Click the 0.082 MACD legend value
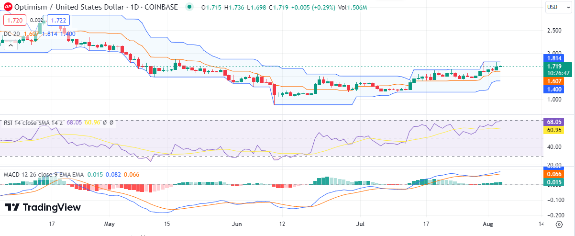Image resolution: width=575 pixels, height=236 pixels. [x=113, y=175]
